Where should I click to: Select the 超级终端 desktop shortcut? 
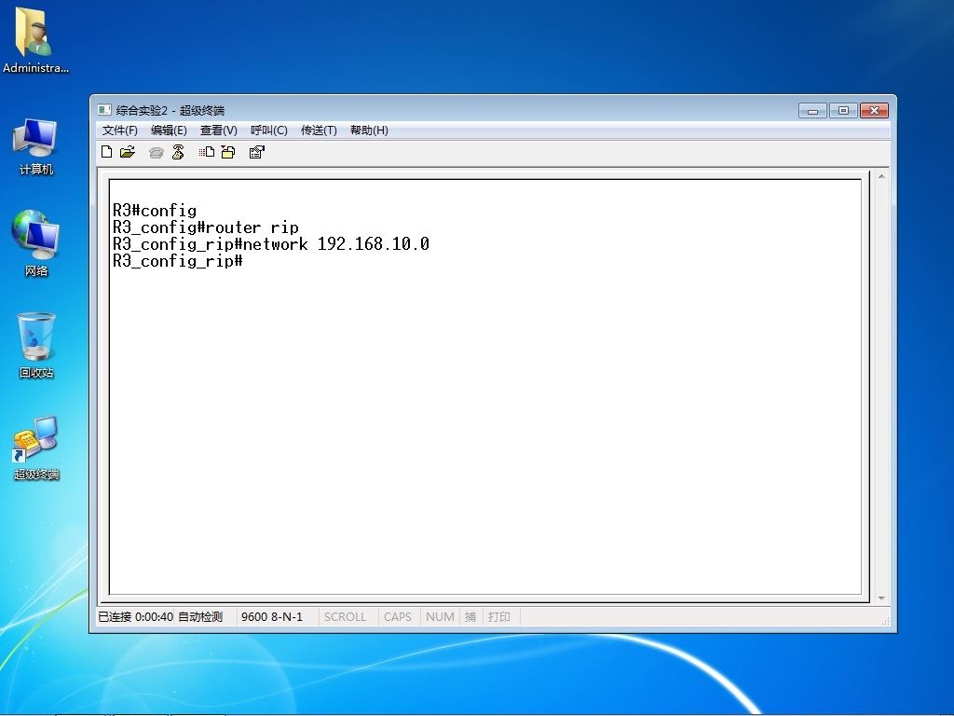tap(36, 448)
